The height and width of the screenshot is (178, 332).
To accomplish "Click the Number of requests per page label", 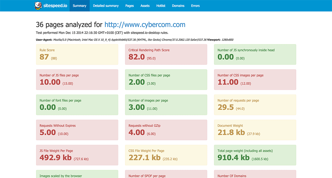I will pos(238,100).
